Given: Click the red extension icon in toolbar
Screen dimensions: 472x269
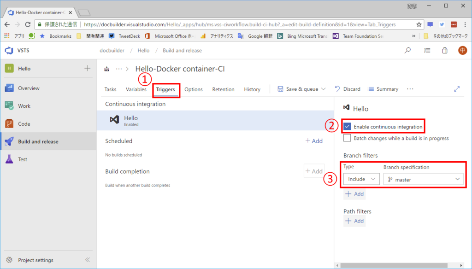Looking at the screenshot, I should pyautogui.click(x=454, y=25).
